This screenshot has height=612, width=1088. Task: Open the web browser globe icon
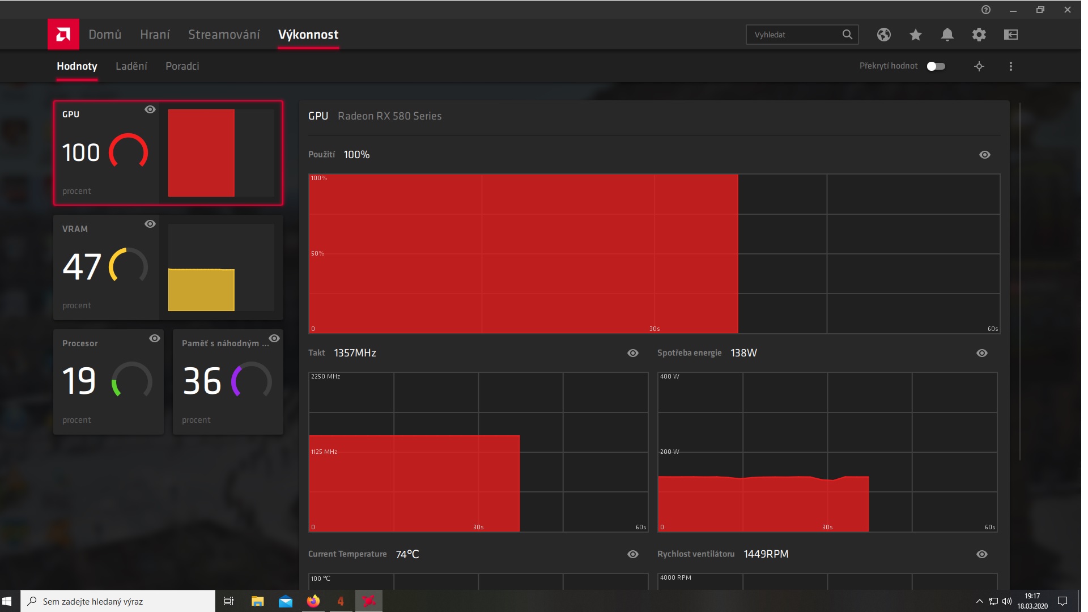click(x=883, y=35)
